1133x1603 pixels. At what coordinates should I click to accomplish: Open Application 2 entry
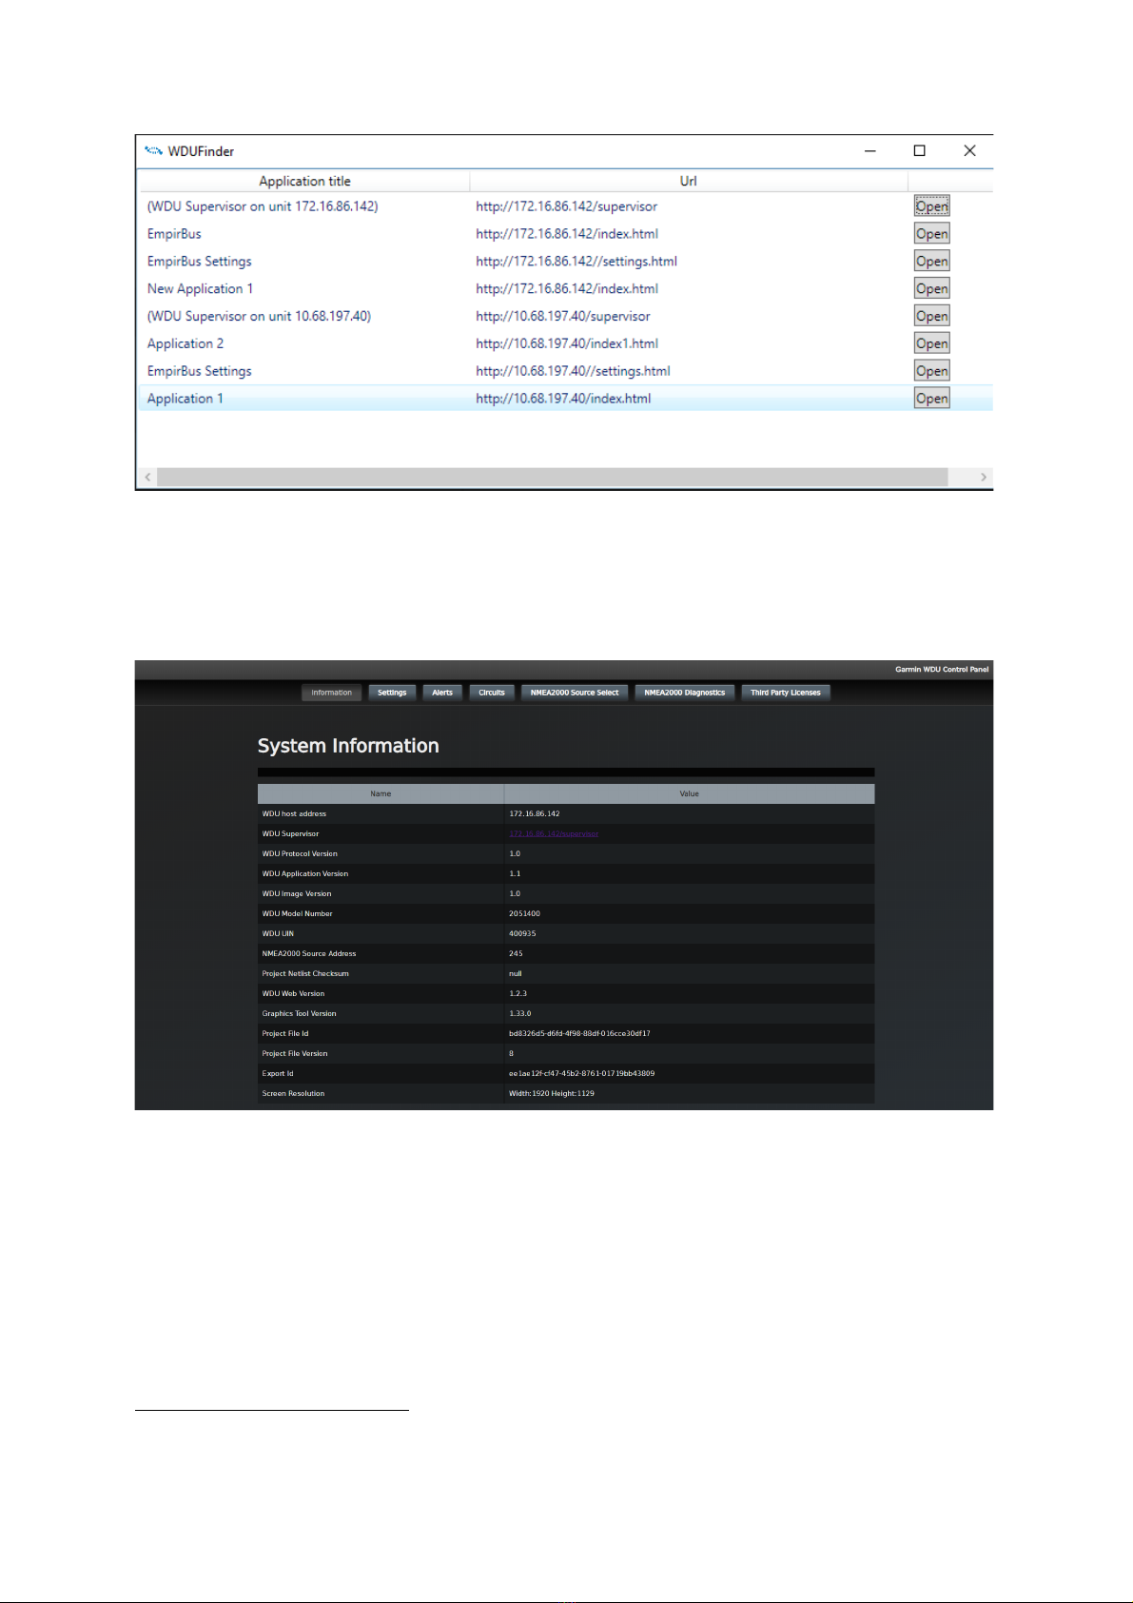coord(931,343)
